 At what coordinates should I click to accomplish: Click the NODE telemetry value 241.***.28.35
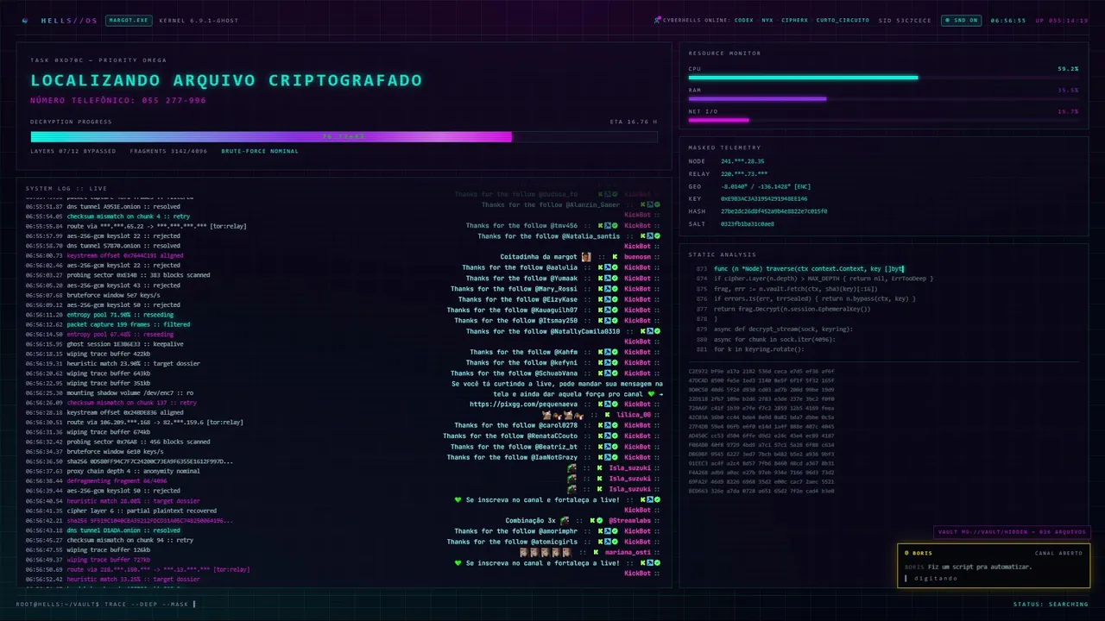click(x=742, y=161)
